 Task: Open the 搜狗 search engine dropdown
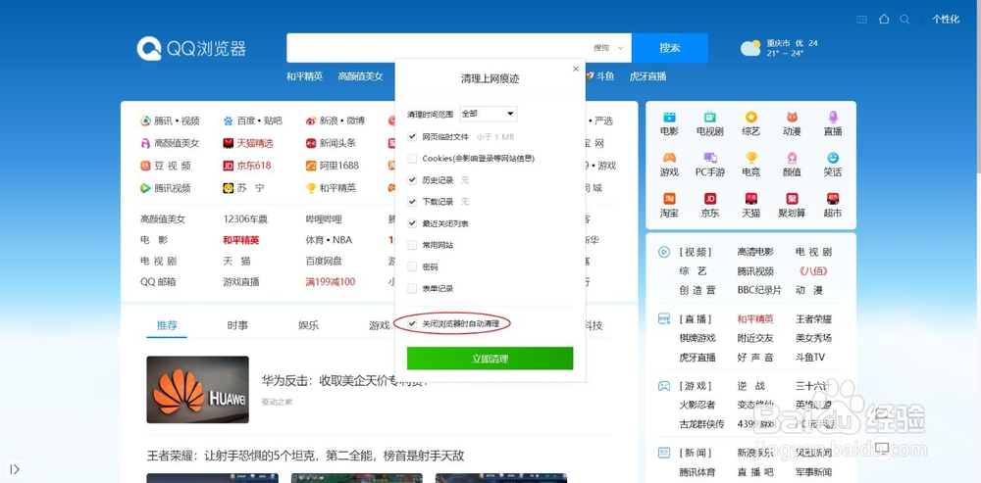tap(608, 48)
